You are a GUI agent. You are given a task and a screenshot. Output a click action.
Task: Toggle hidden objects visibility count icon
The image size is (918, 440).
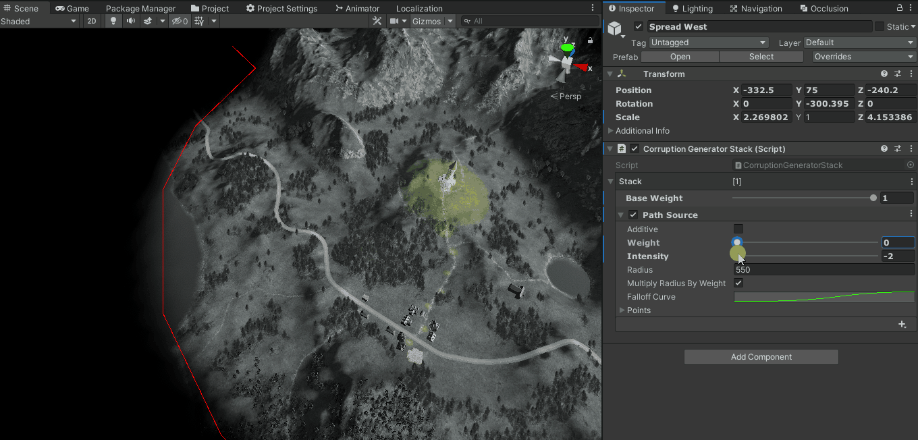pos(180,21)
